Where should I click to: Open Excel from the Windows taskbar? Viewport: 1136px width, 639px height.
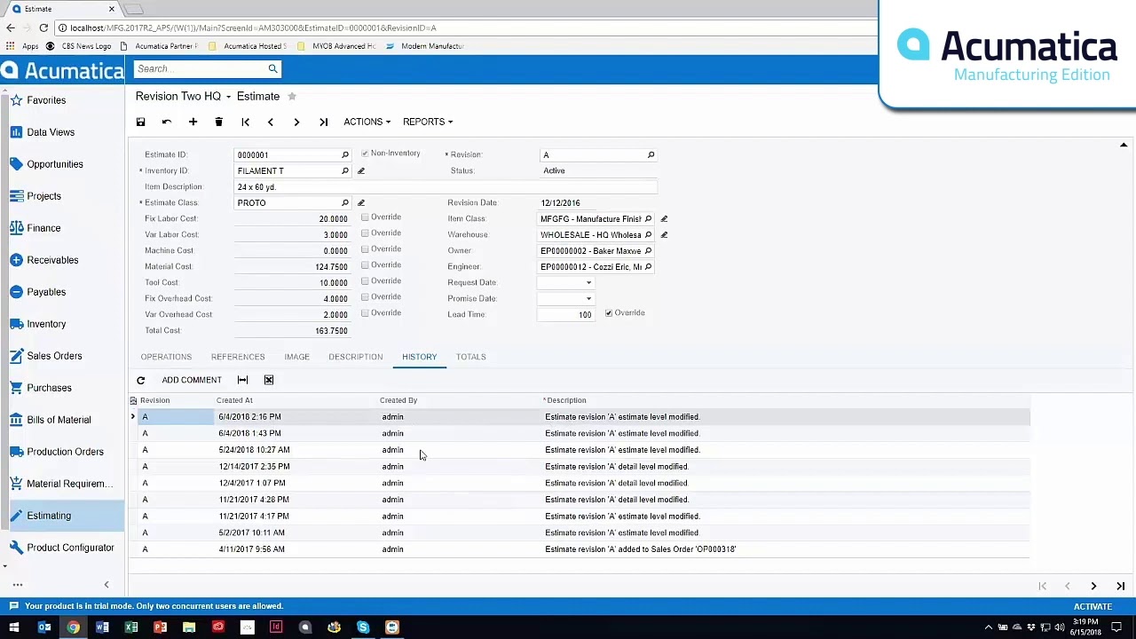(x=130, y=627)
